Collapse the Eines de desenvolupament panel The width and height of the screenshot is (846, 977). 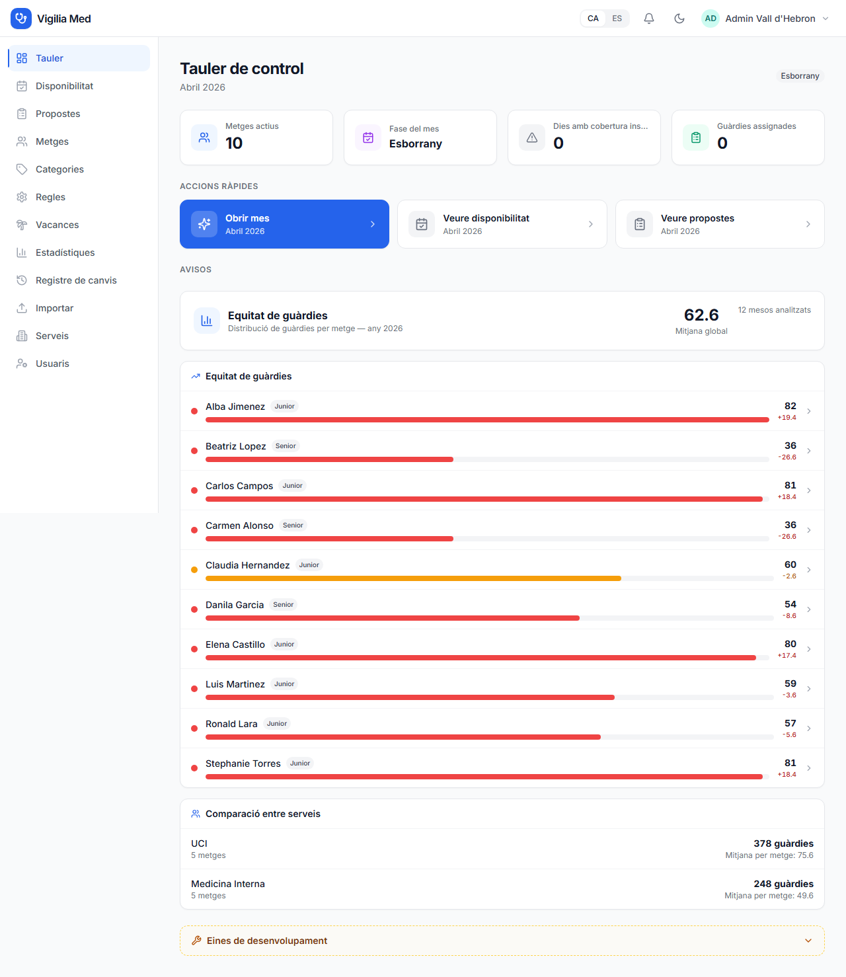pyautogui.click(x=807, y=940)
